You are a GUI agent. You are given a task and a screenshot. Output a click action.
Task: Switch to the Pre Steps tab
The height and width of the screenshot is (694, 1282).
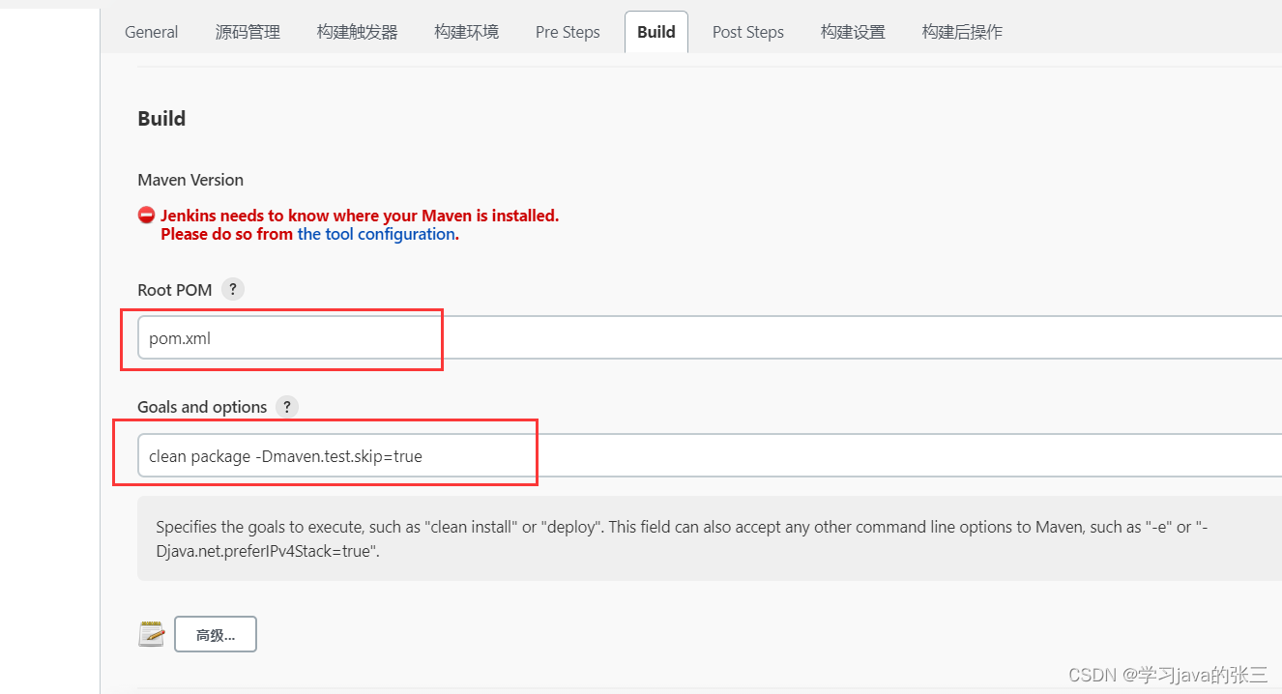[x=568, y=31]
